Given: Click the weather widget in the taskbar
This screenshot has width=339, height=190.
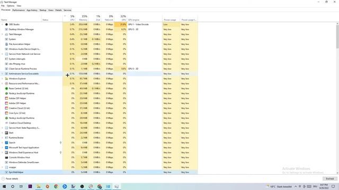Looking at the screenshot, I should tap(280, 186).
